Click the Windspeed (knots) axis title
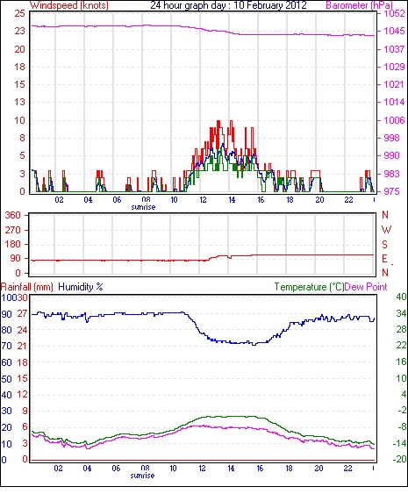Image resolution: width=408 pixels, height=494 pixels. [68, 5]
